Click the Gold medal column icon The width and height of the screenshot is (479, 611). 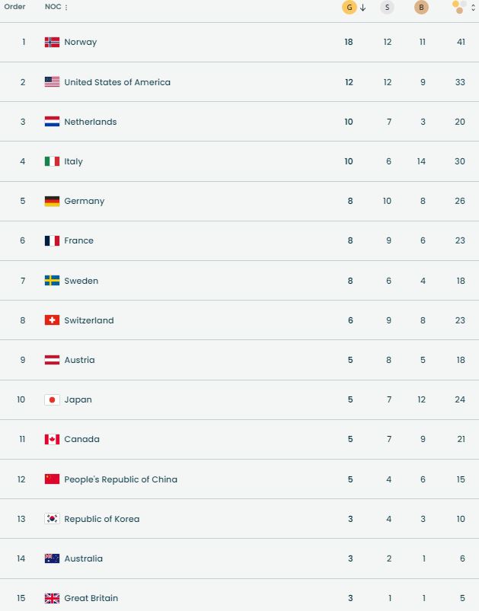tap(350, 8)
